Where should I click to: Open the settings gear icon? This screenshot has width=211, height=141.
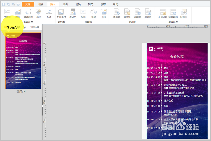(13, 4)
